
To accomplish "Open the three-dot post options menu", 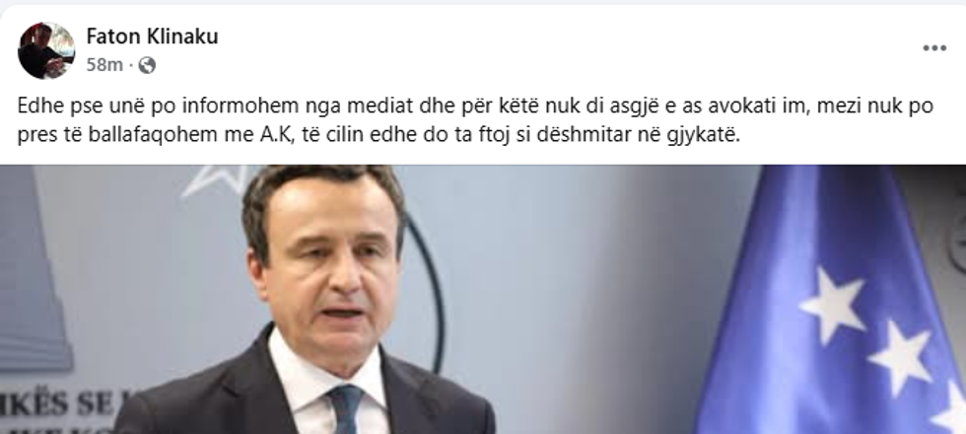I will coord(934,48).
